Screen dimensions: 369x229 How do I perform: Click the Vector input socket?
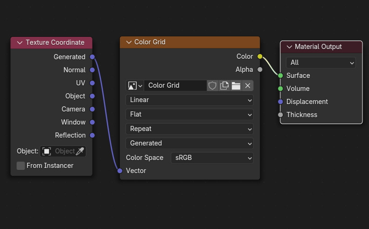(x=120, y=171)
